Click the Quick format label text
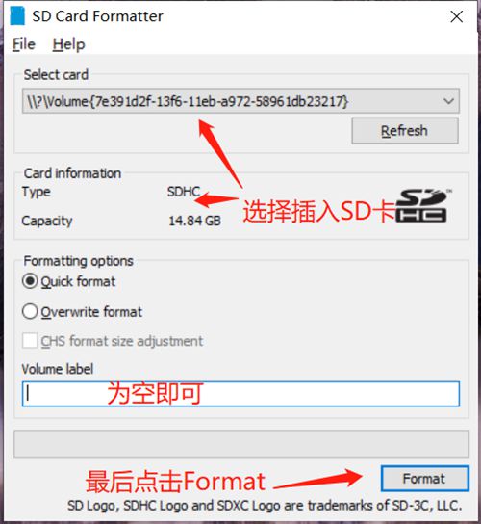The height and width of the screenshot is (524, 481). (x=78, y=281)
